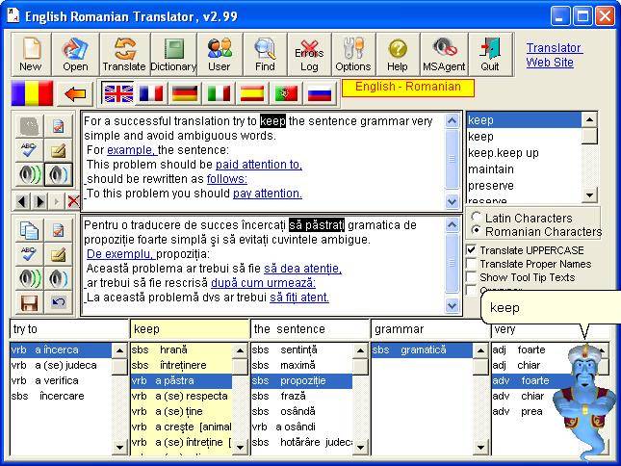Click the New document toolbar icon
This screenshot has width=621, height=466.
coord(31,55)
